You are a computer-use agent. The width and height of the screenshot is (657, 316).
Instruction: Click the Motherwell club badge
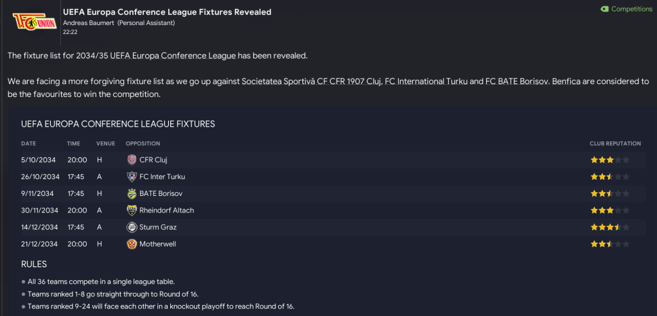click(x=132, y=244)
